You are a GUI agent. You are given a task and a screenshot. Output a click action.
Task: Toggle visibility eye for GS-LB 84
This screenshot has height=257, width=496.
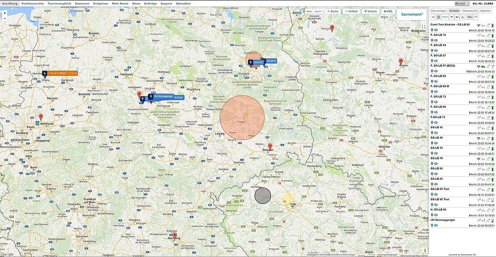coord(436,174)
